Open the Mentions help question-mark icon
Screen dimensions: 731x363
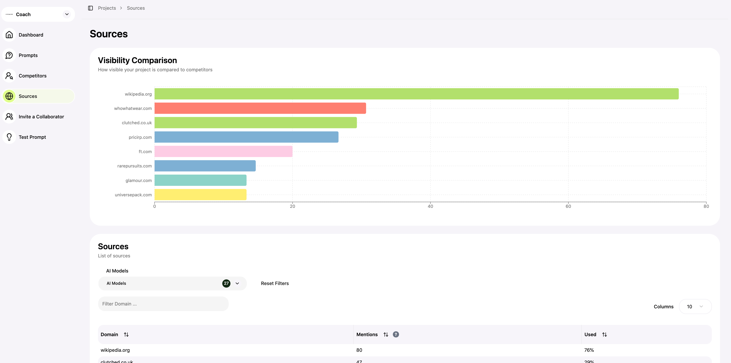point(396,334)
